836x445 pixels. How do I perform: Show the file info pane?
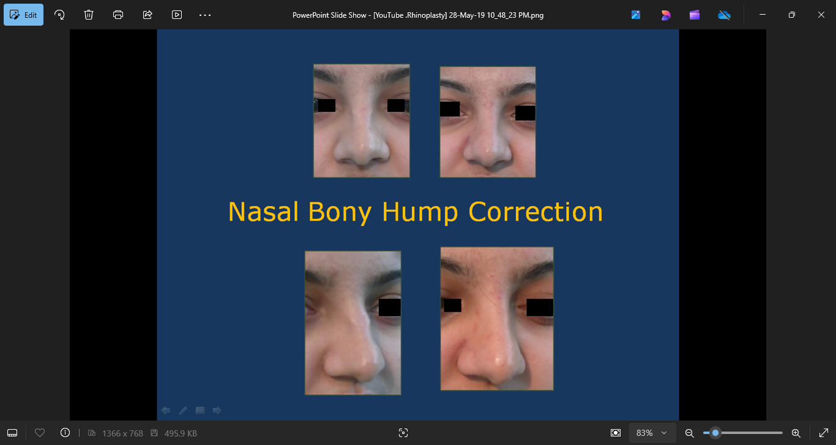pos(65,433)
